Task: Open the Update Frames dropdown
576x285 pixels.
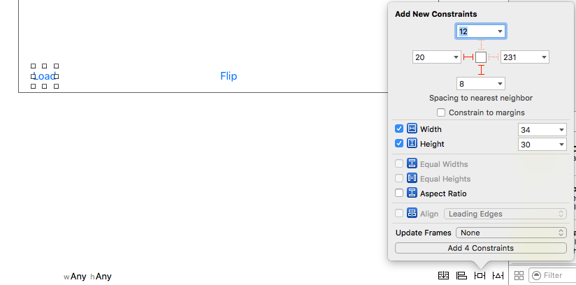Action: pos(510,233)
